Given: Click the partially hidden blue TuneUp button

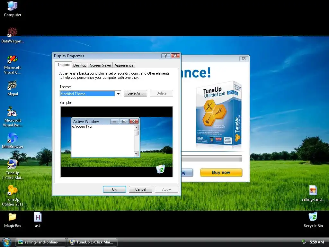Looking at the screenshot, I should click(x=187, y=172).
